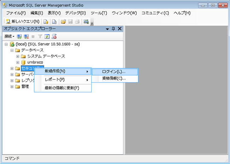Expand the 管理 folder
Screen dimensions: 230x164
(12, 87)
